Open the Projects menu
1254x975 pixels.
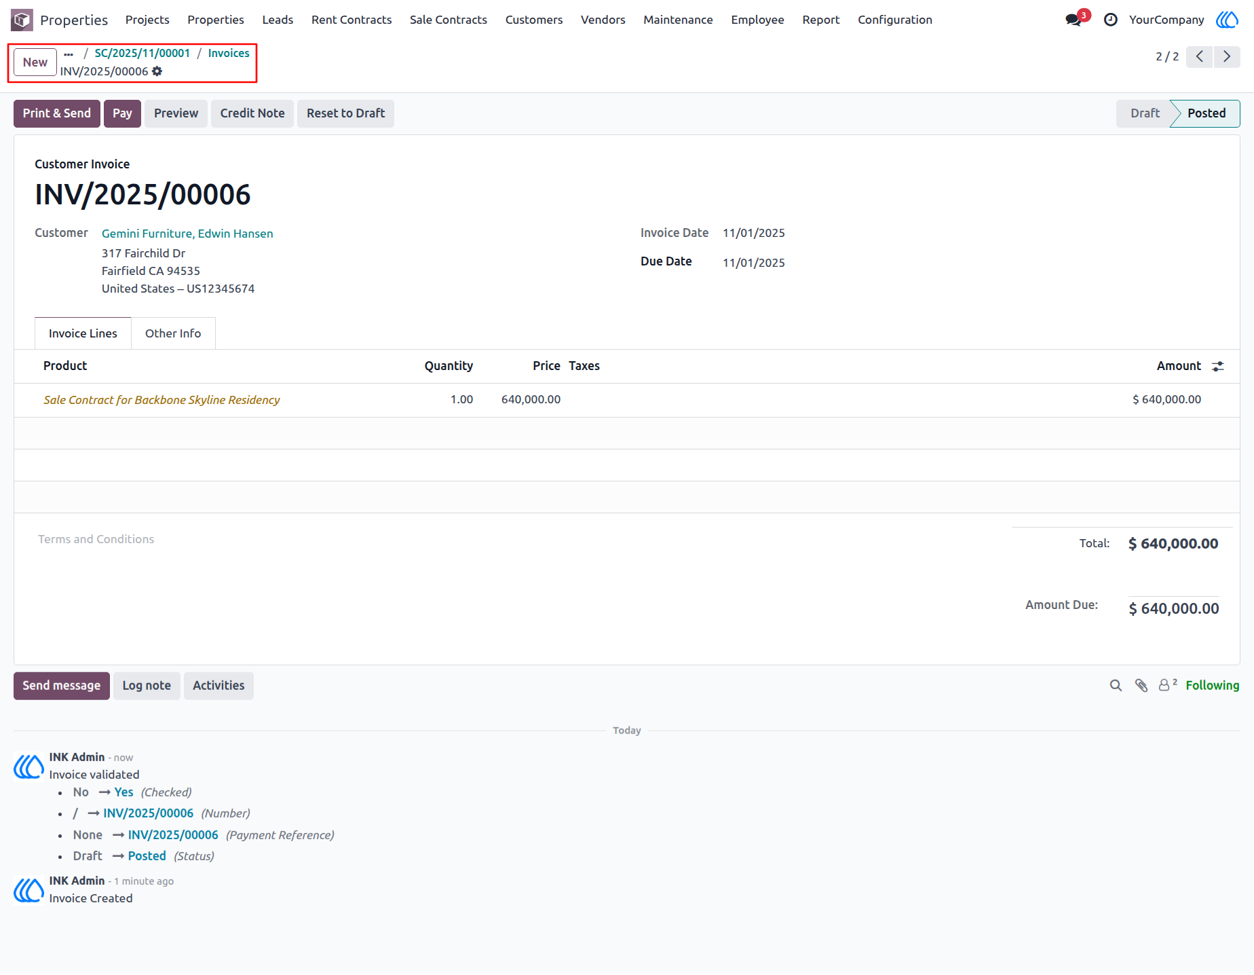click(147, 20)
